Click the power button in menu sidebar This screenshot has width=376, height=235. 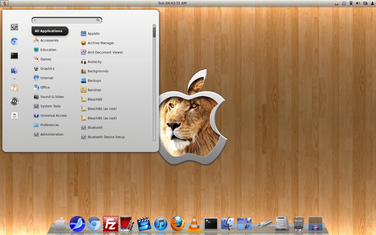pyautogui.click(x=14, y=101)
